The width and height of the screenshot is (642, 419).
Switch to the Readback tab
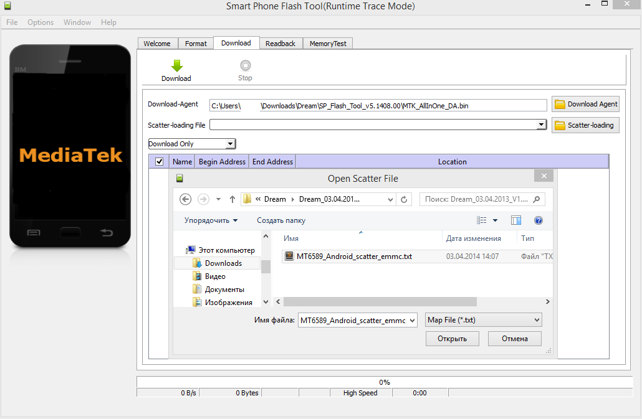pyautogui.click(x=280, y=44)
